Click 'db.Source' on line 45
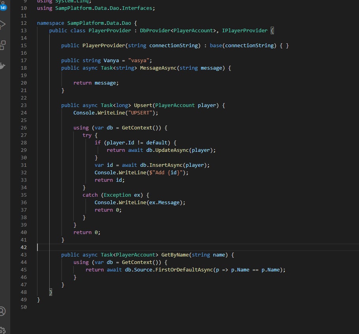359x334 pixels. click(139, 270)
